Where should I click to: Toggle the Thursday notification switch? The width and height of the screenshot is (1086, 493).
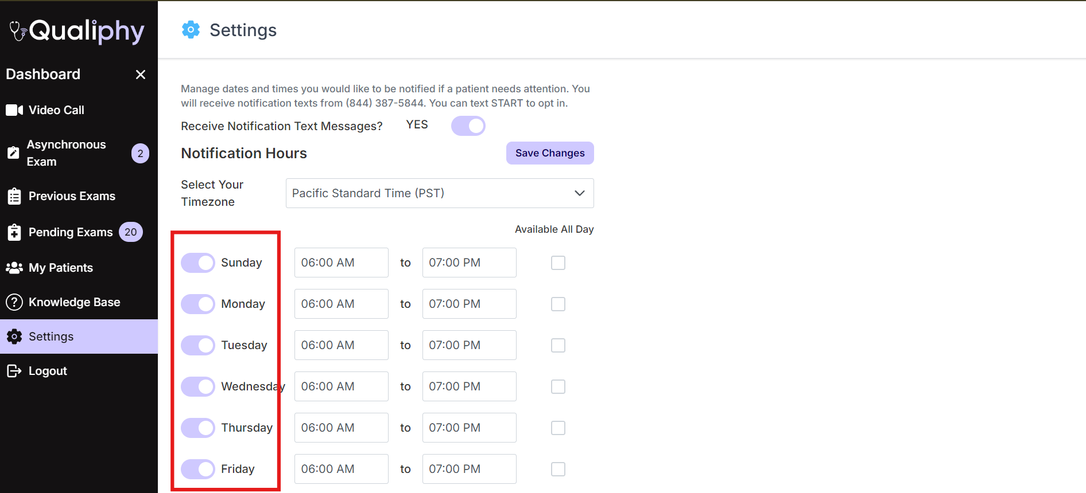[198, 428]
